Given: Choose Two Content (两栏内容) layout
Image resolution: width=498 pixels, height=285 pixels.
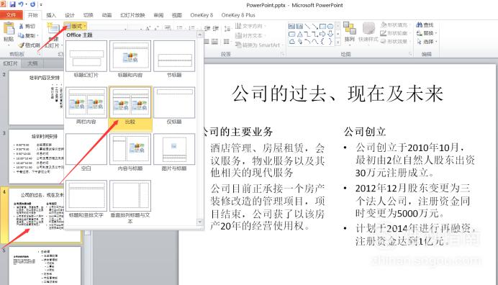Looking at the screenshot, I should tap(86, 106).
